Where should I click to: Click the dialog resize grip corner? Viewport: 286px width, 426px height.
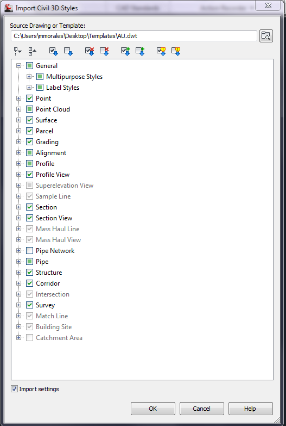278,421
